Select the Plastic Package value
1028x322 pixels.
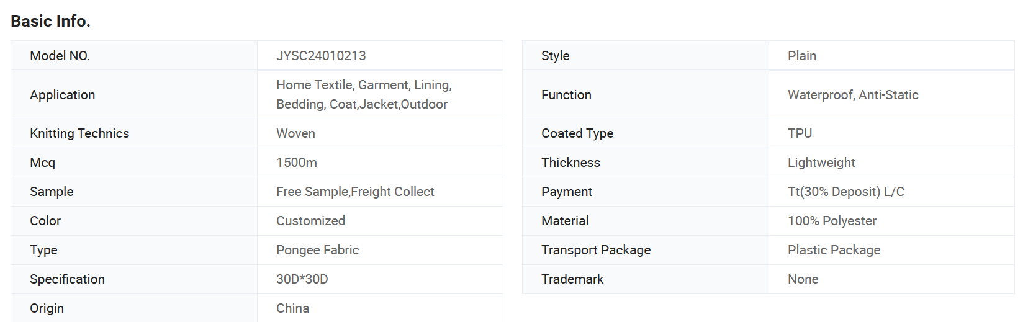834,250
